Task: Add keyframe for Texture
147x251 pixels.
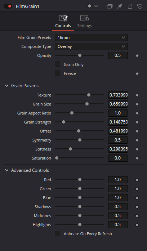Action: [137, 95]
